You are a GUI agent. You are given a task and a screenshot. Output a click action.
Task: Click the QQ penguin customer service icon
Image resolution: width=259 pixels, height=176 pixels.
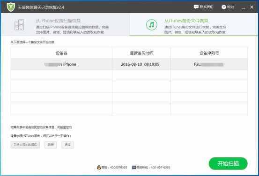pyautogui.click(x=99, y=168)
